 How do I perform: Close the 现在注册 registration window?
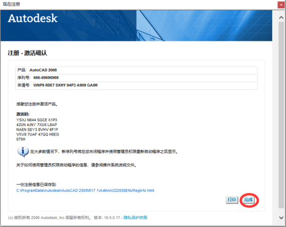281,5
